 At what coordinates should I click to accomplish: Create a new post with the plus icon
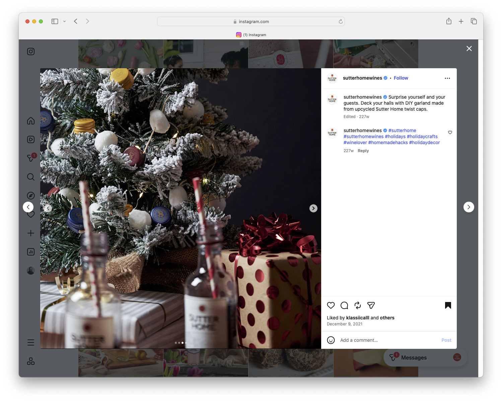click(31, 233)
